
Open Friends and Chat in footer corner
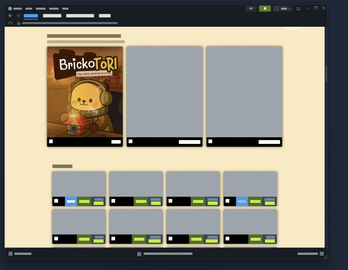point(311,254)
